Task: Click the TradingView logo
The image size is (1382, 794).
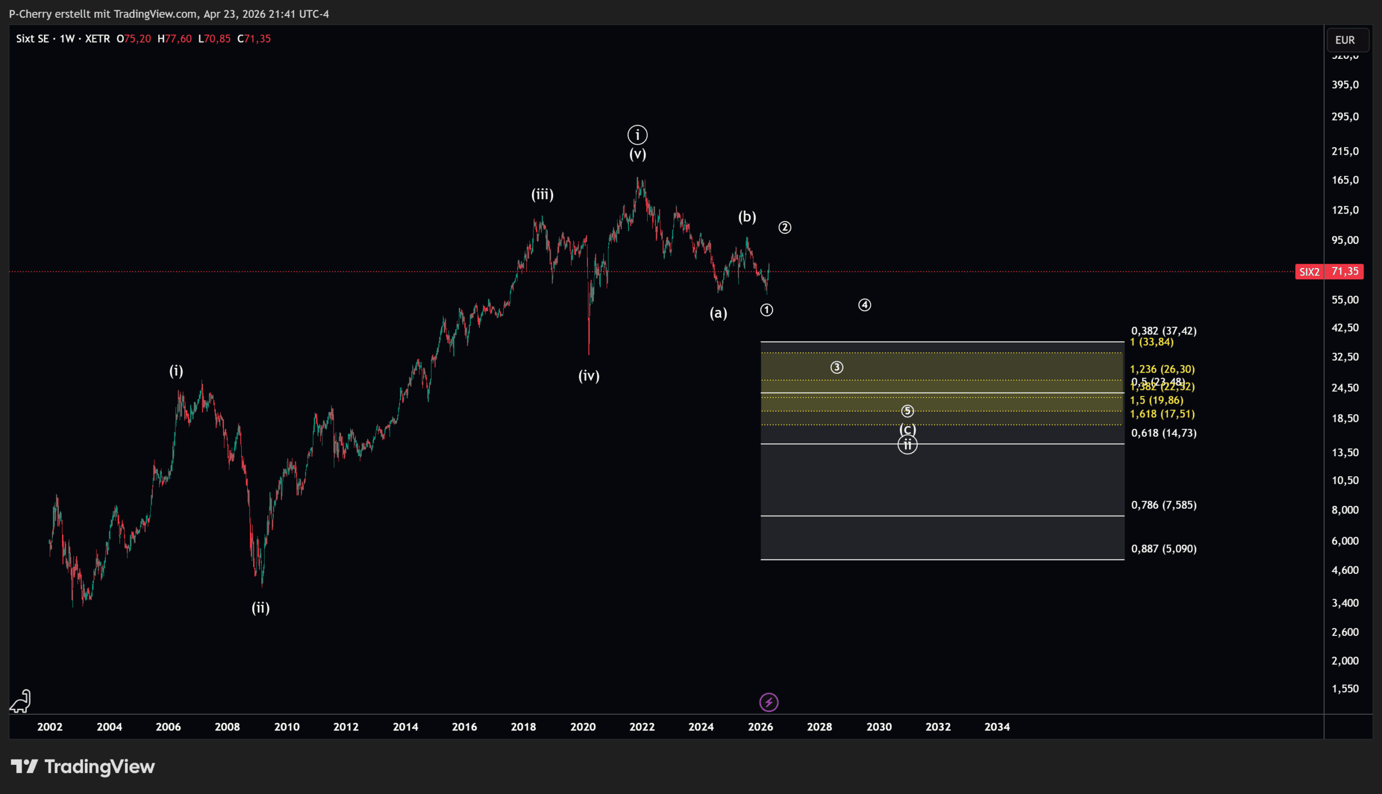Action: coord(83,766)
